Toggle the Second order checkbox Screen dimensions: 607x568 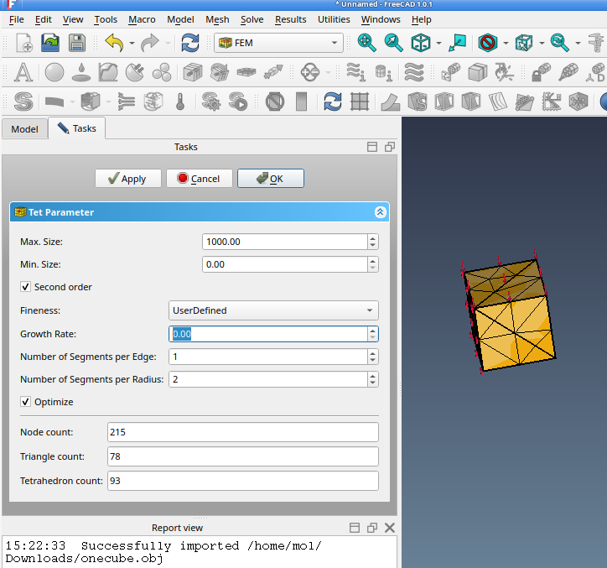(x=25, y=287)
